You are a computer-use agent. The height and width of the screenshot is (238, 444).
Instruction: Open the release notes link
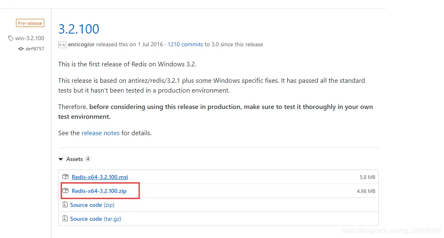100,133
